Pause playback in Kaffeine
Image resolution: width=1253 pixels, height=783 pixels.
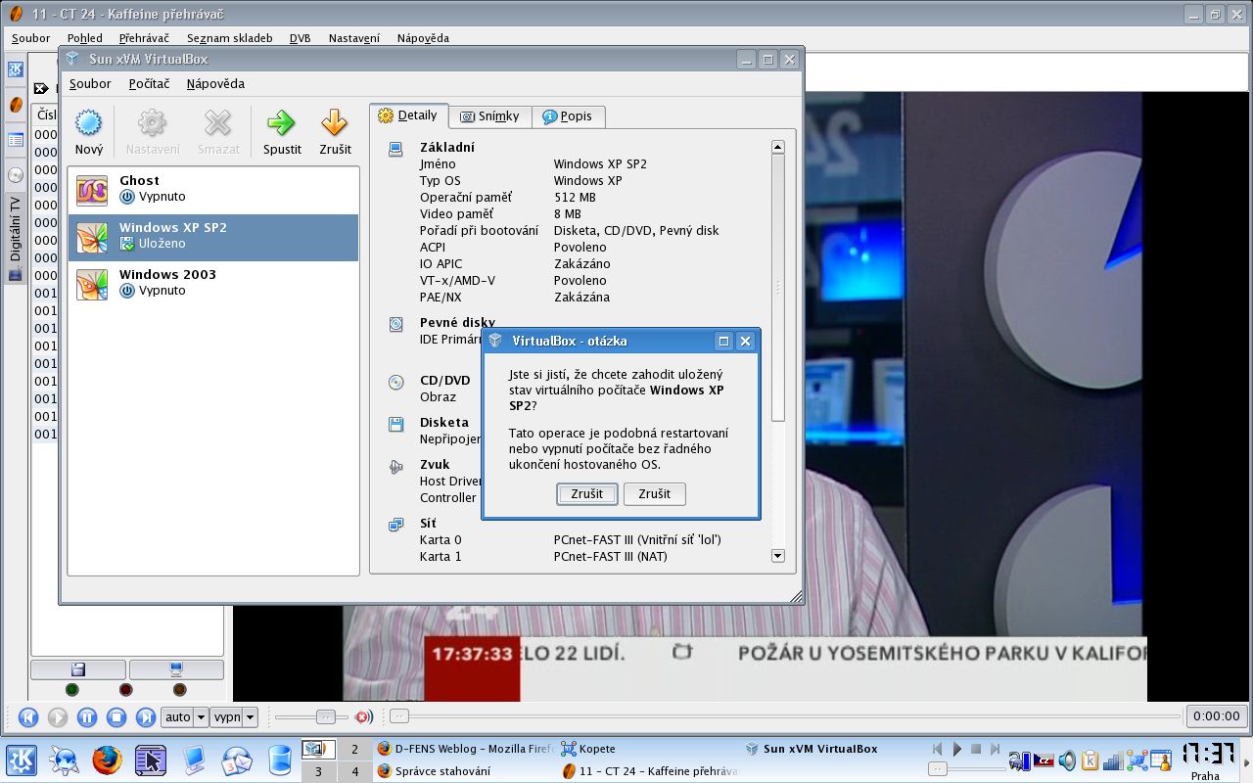86,716
